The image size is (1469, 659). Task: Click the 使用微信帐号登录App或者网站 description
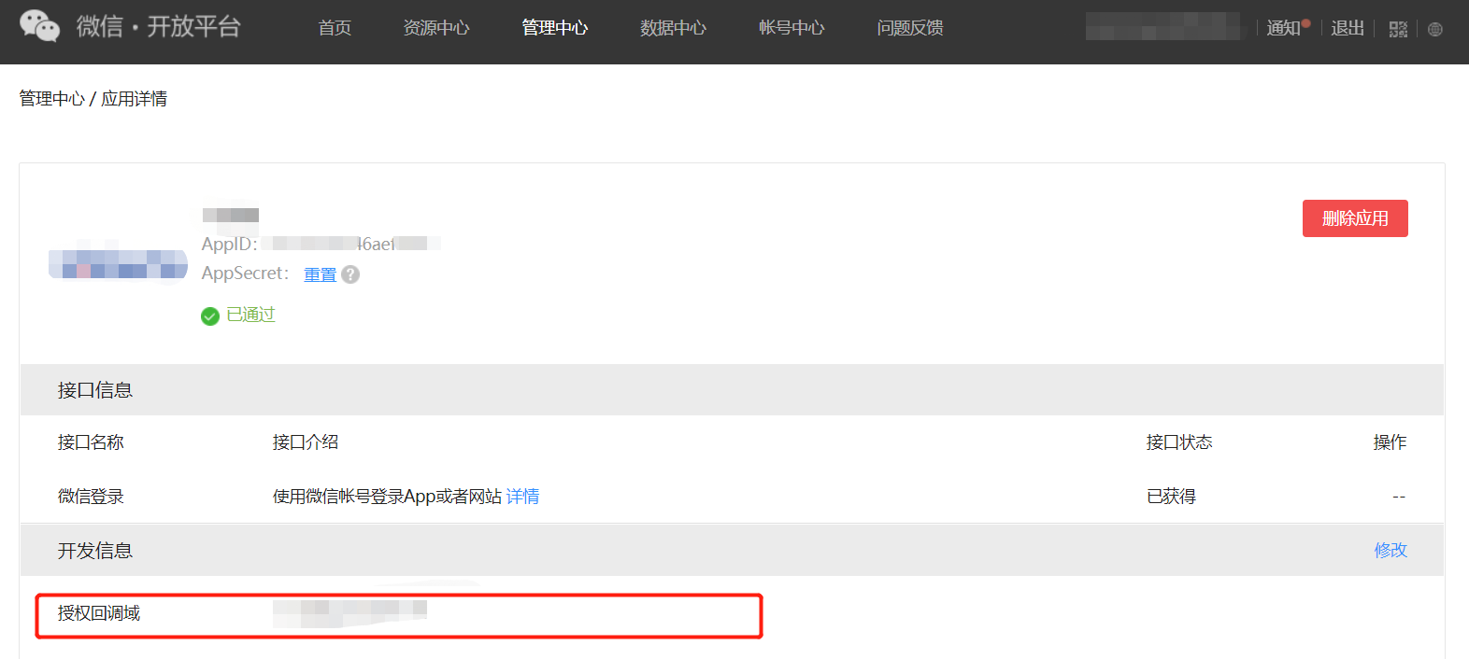click(387, 497)
